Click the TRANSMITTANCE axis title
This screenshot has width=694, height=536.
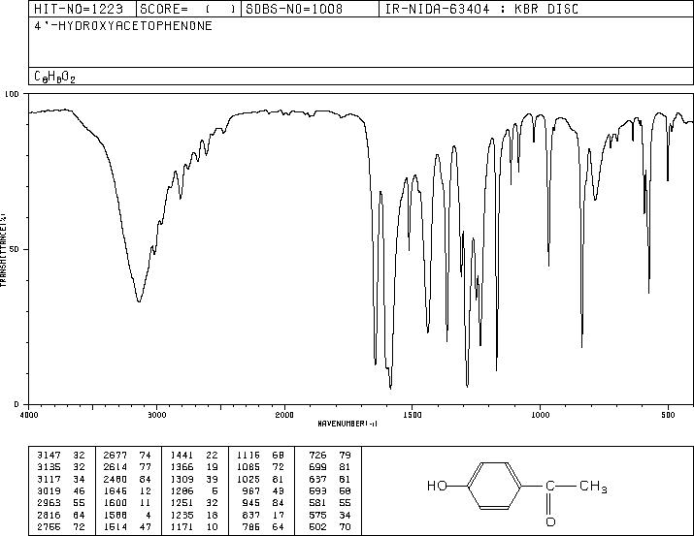[3, 250]
